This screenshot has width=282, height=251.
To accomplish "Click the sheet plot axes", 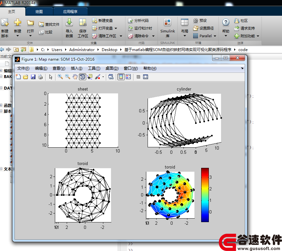I will (83, 120).
